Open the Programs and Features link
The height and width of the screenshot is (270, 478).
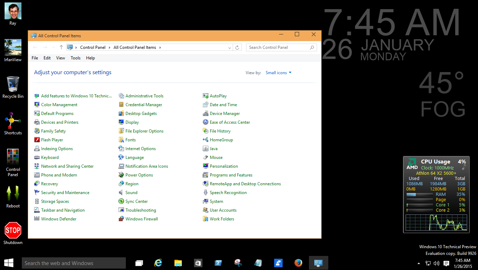pos(231,175)
